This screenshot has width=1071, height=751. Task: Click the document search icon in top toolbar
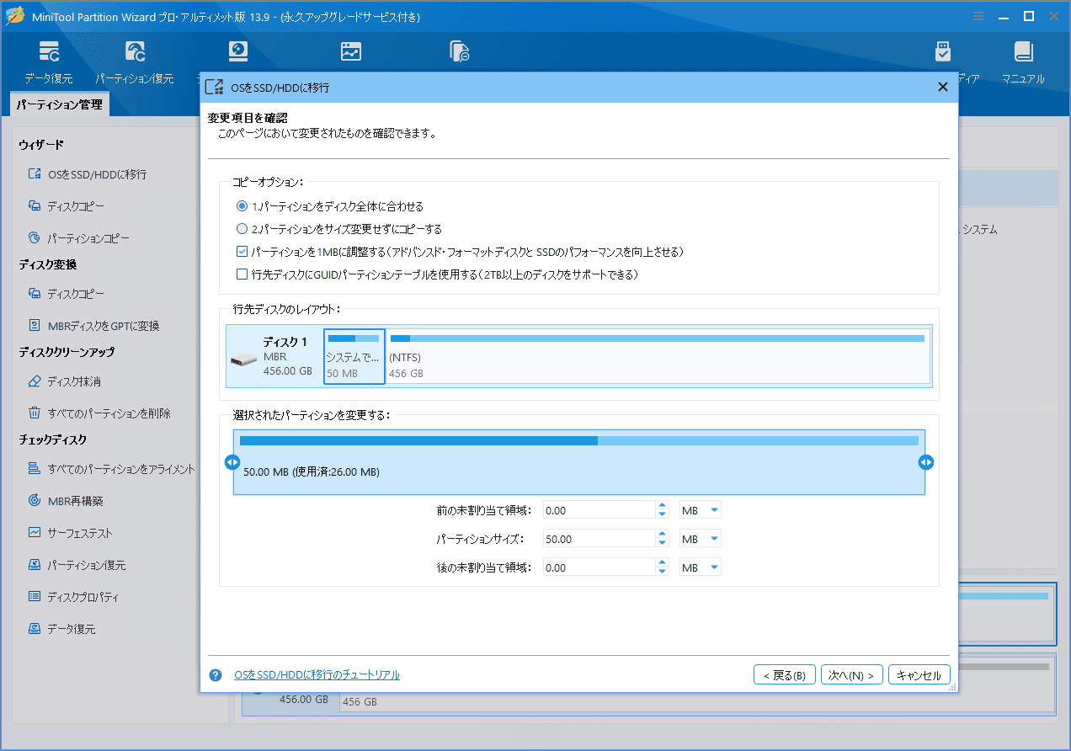pos(459,51)
